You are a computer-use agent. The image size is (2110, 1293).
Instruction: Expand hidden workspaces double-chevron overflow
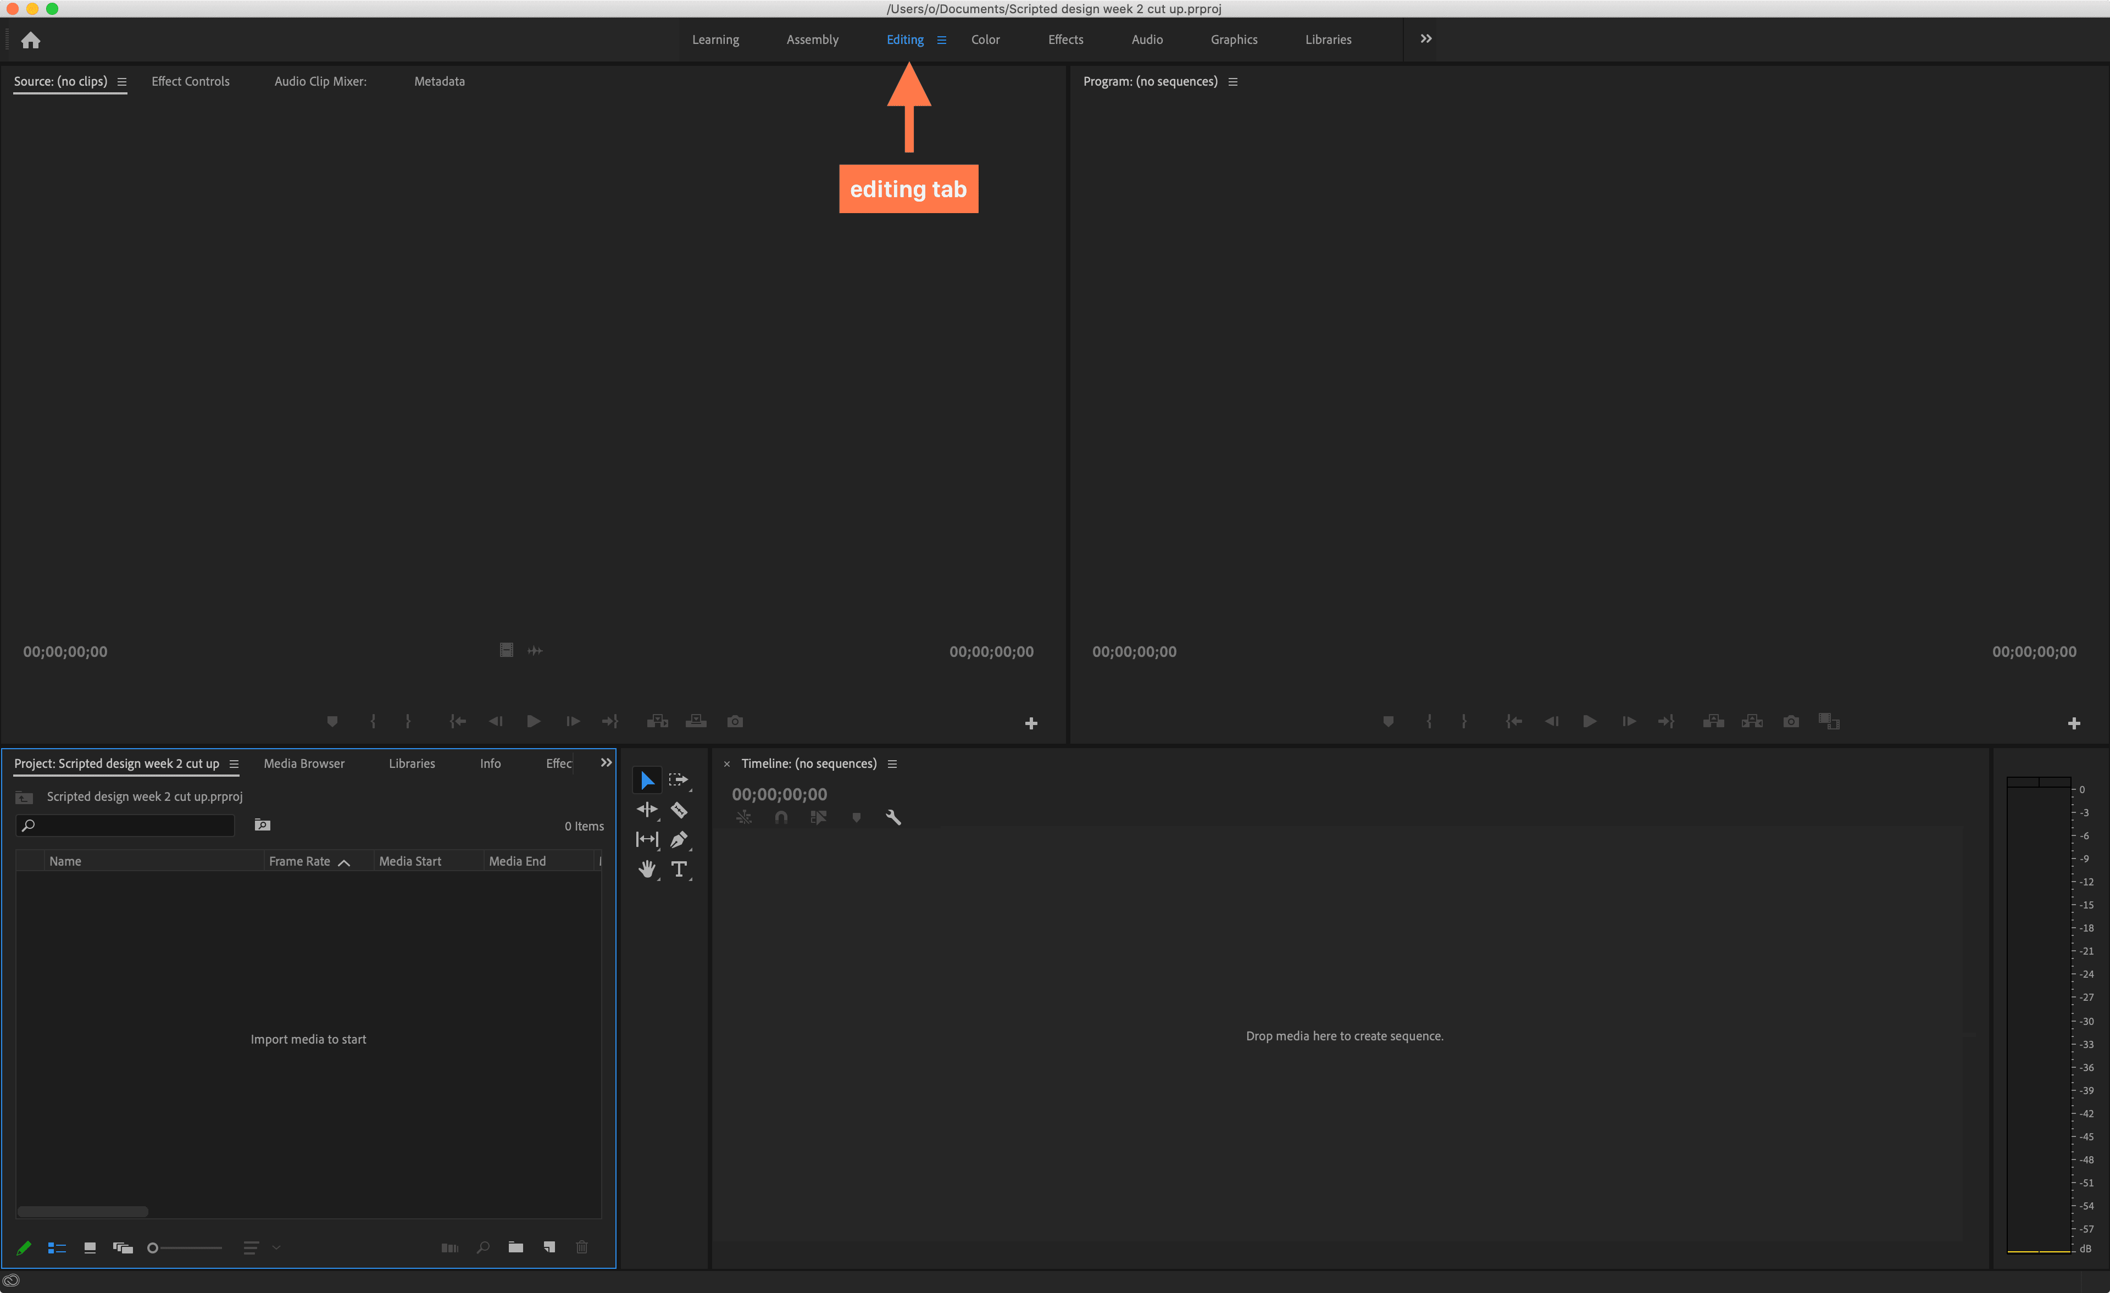1426,38
